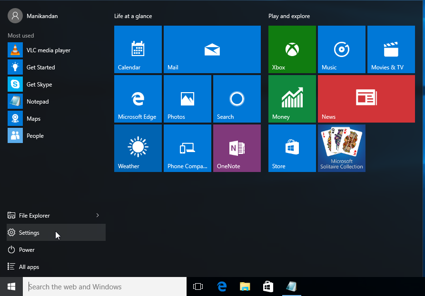Open the News tile
Viewport: 425px width, 296px height.
pyautogui.click(x=366, y=99)
